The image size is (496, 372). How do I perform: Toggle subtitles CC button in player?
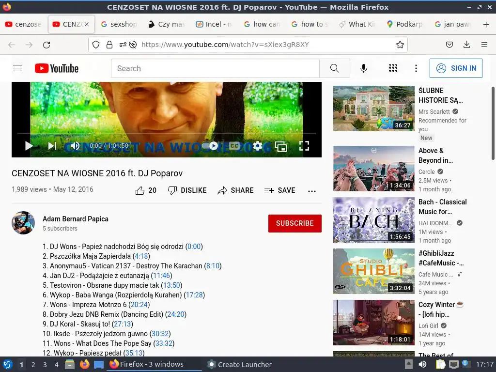click(x=234, y=146)
